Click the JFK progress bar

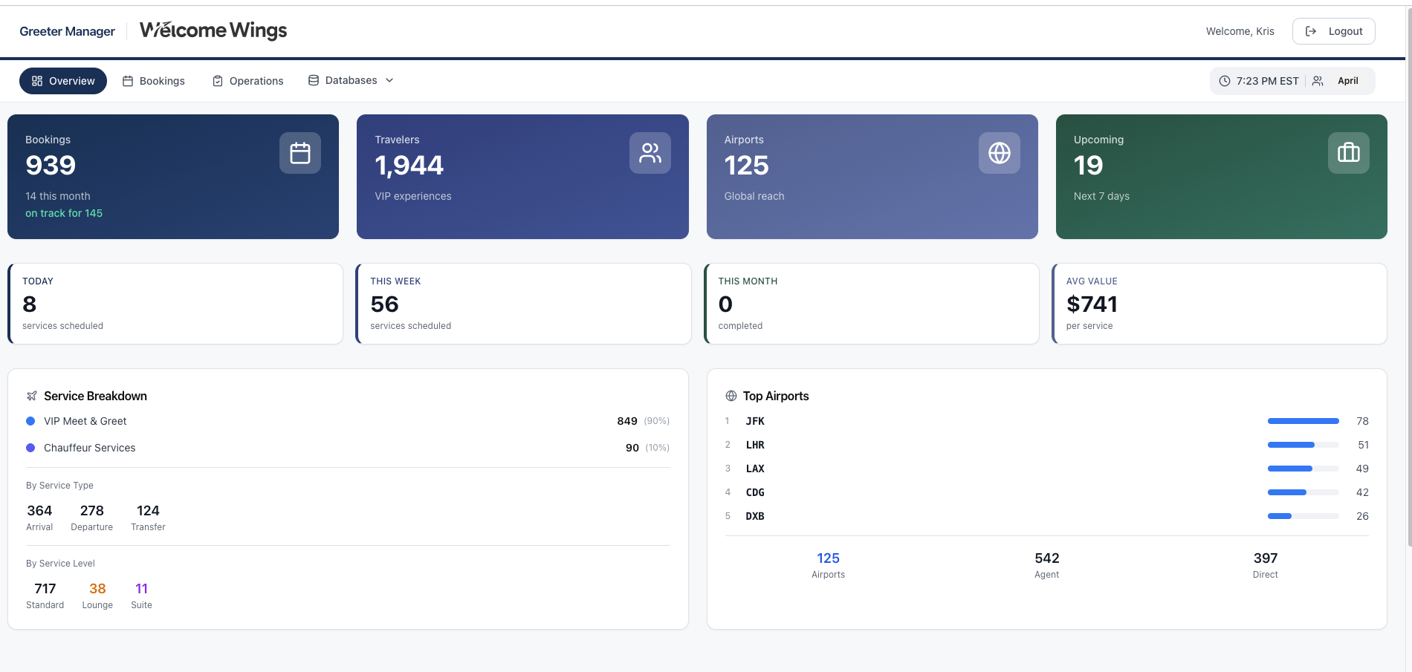(x=1303, y=421)
